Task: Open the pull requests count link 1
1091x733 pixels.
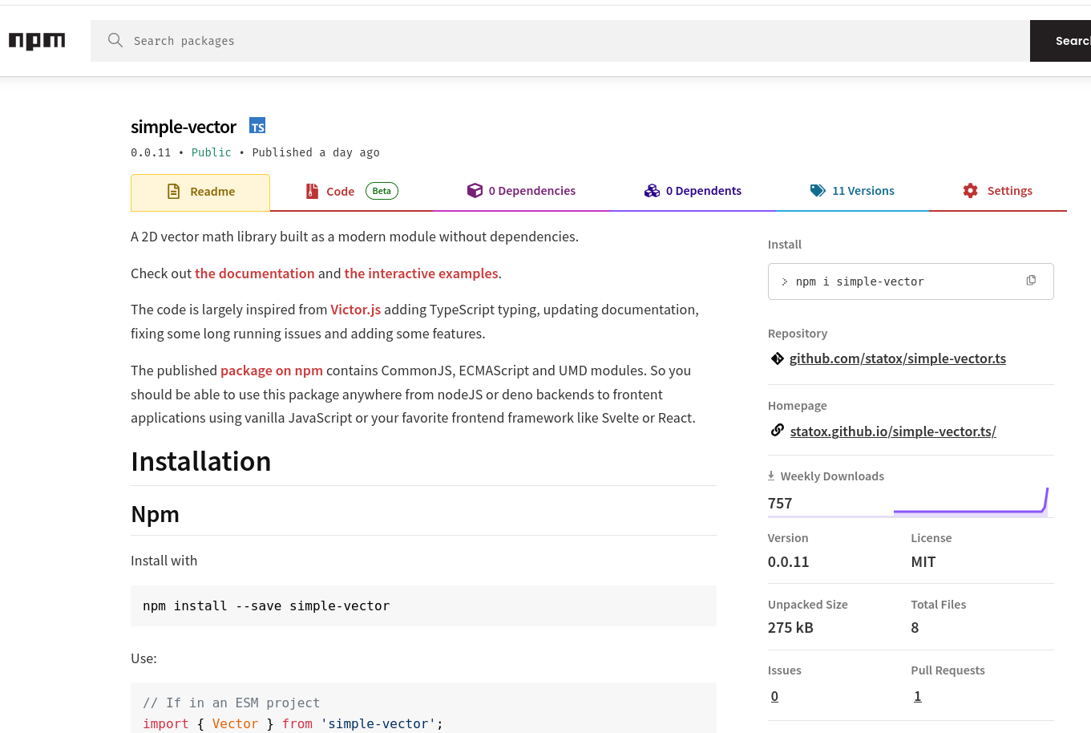Action: point(917,696)
